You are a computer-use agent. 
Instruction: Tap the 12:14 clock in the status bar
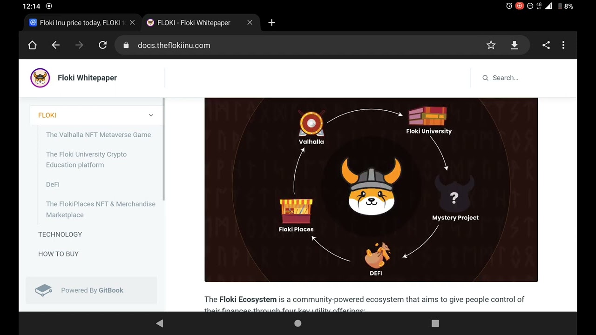tap(31, 6)
